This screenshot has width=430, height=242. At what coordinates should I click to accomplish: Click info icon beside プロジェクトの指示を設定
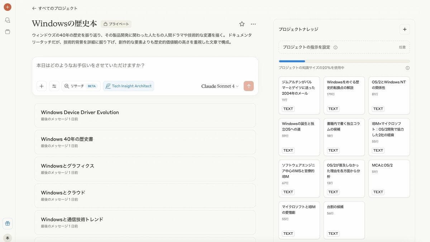pos(335,47)
